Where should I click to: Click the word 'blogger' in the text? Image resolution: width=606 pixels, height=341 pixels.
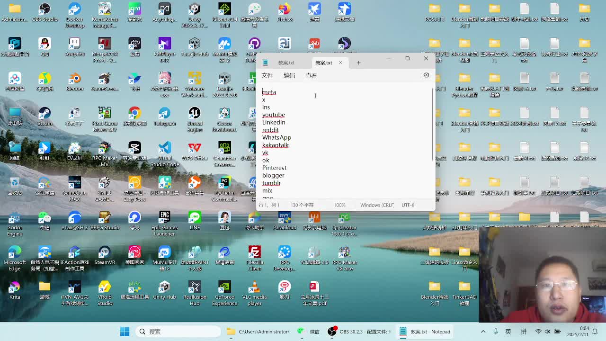(273, 175)
